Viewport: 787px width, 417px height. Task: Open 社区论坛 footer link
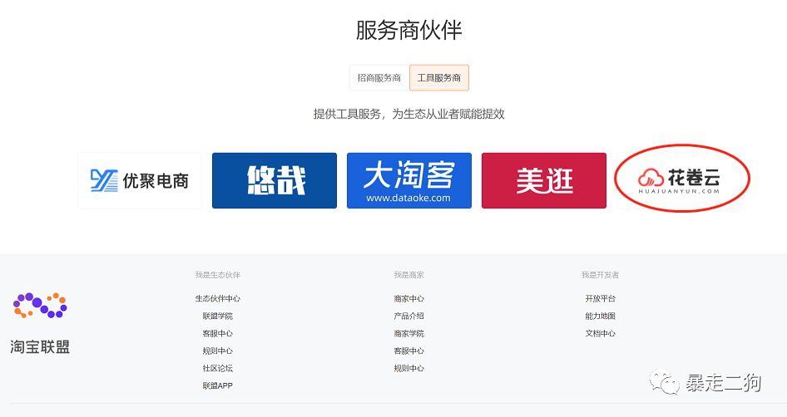pos(218,368)
